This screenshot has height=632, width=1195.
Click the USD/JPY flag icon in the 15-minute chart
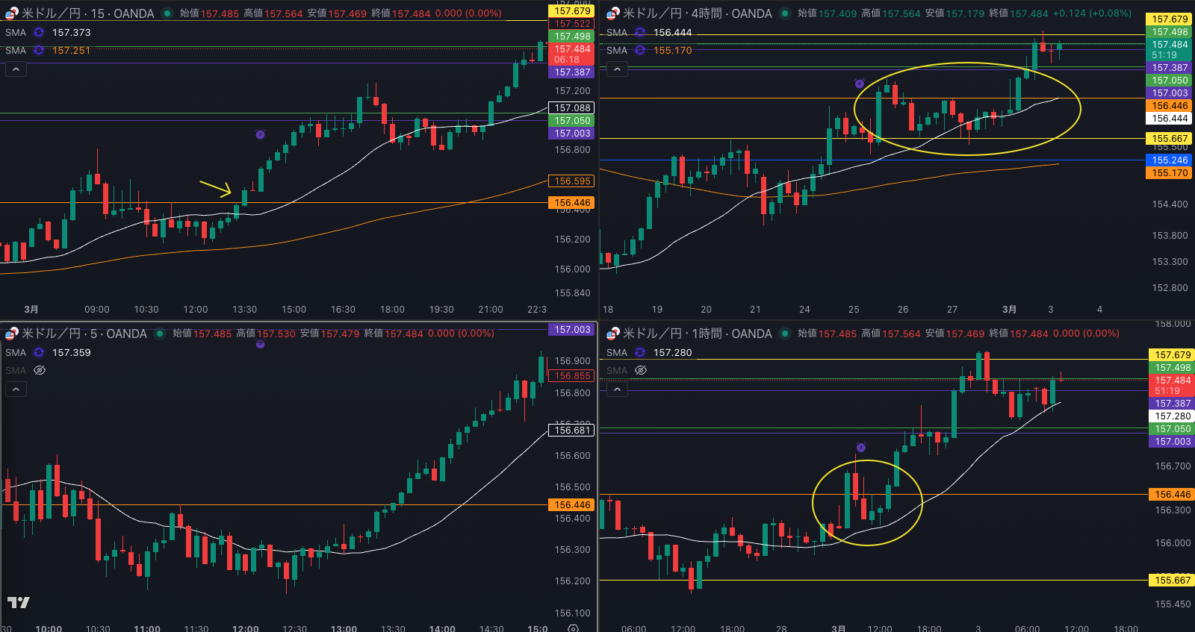11,13
